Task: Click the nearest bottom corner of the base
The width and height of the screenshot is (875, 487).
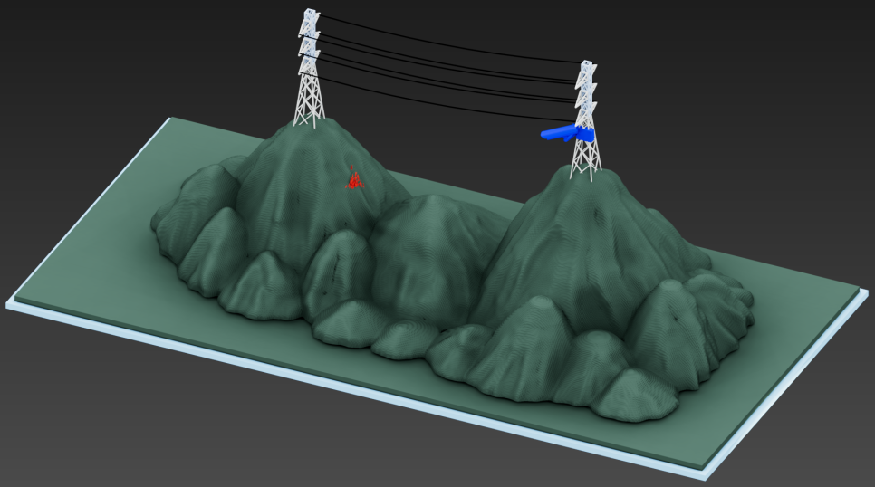Action: pyautogui.click(x=704, y=474)
